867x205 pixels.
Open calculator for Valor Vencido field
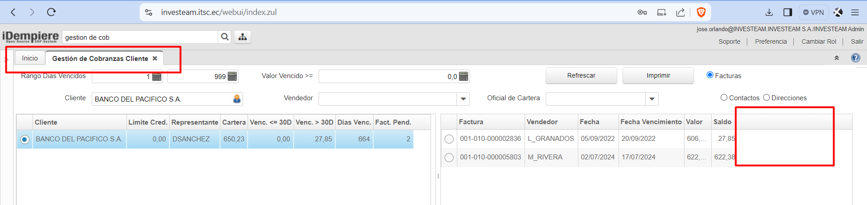[x=464, y=76]
